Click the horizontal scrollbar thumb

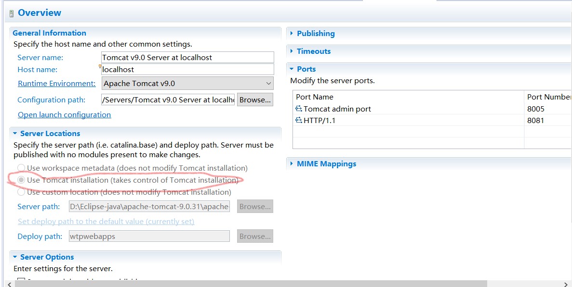(x=251, y=284)
